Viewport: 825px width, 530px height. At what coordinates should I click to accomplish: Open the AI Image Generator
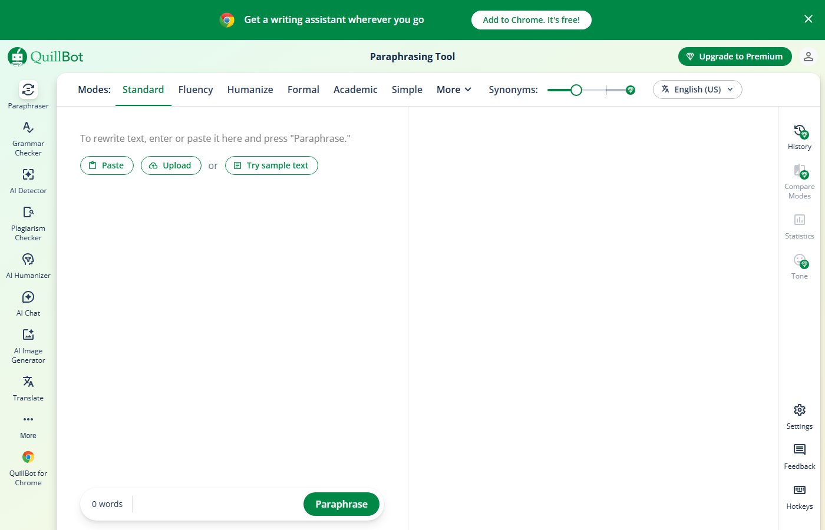[28, 345]
